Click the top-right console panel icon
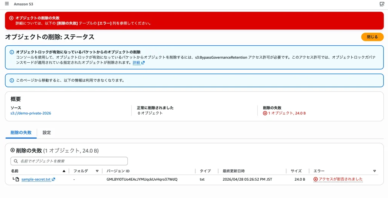388x198 pixels. coord(382,4)
